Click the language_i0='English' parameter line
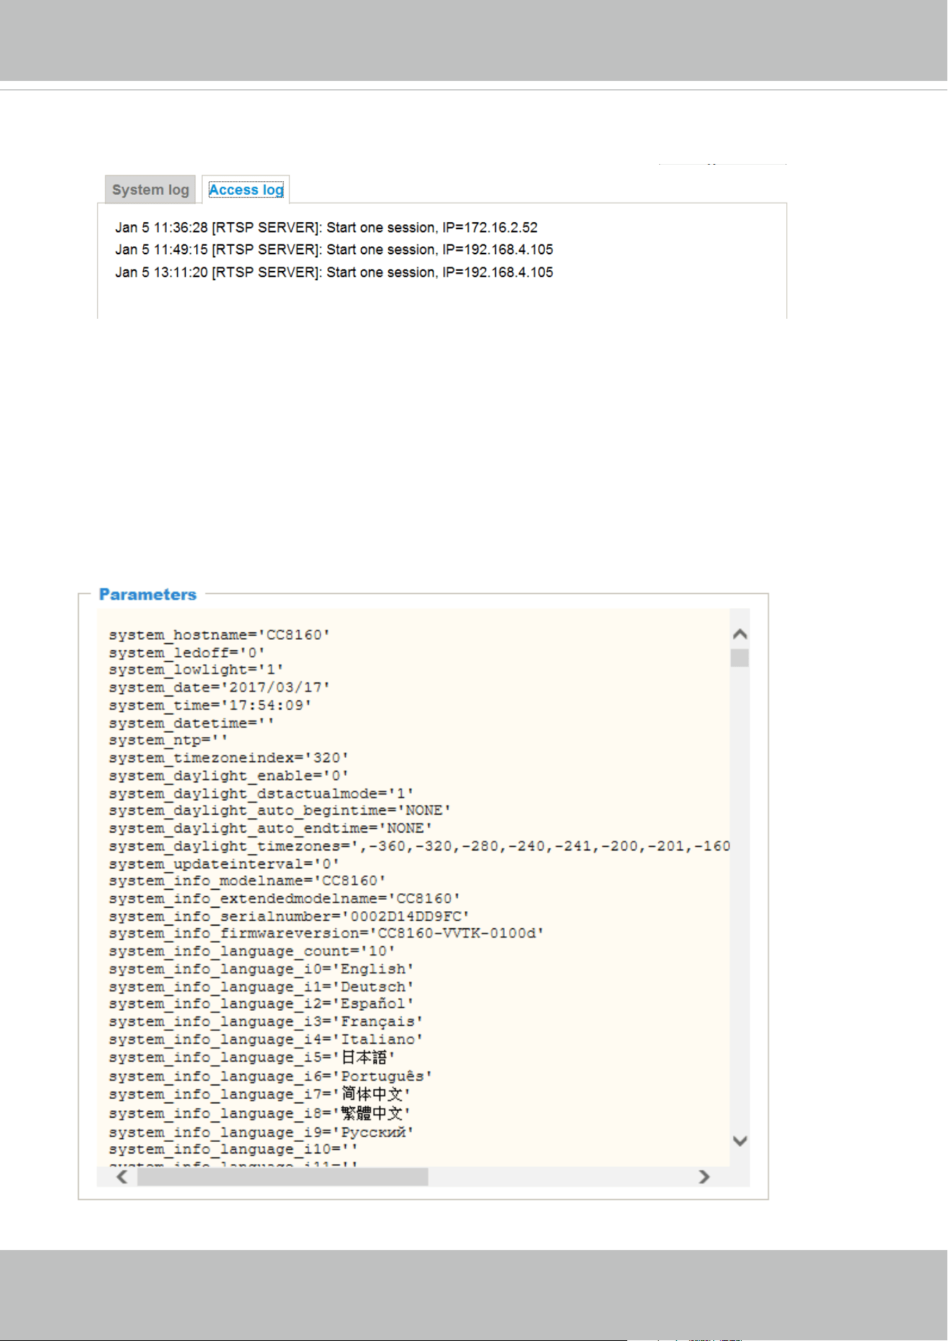 click(x=261, y=968)
